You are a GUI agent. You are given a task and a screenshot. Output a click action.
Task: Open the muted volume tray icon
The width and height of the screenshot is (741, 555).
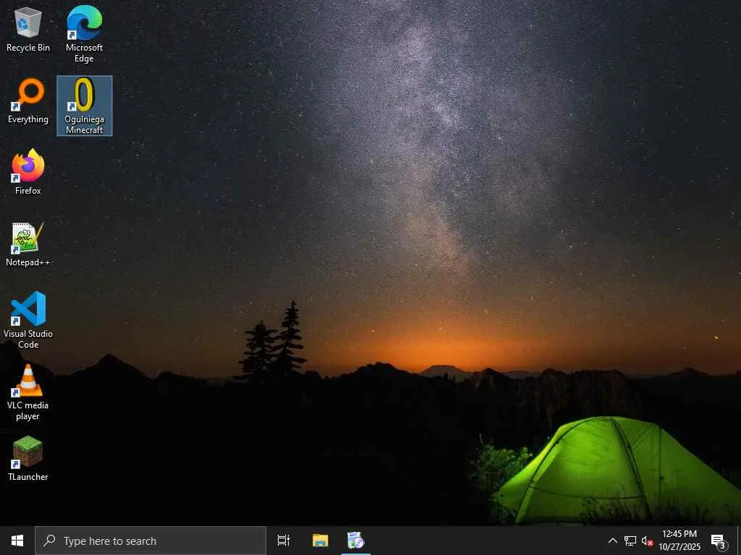pos(647,541)
